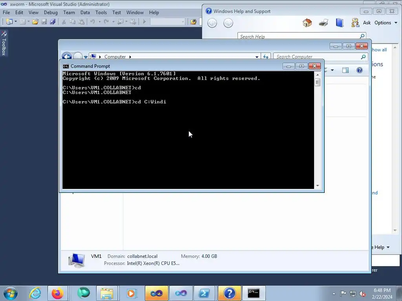Open the Help menu in Visual Studio

[x=154, y=12]
